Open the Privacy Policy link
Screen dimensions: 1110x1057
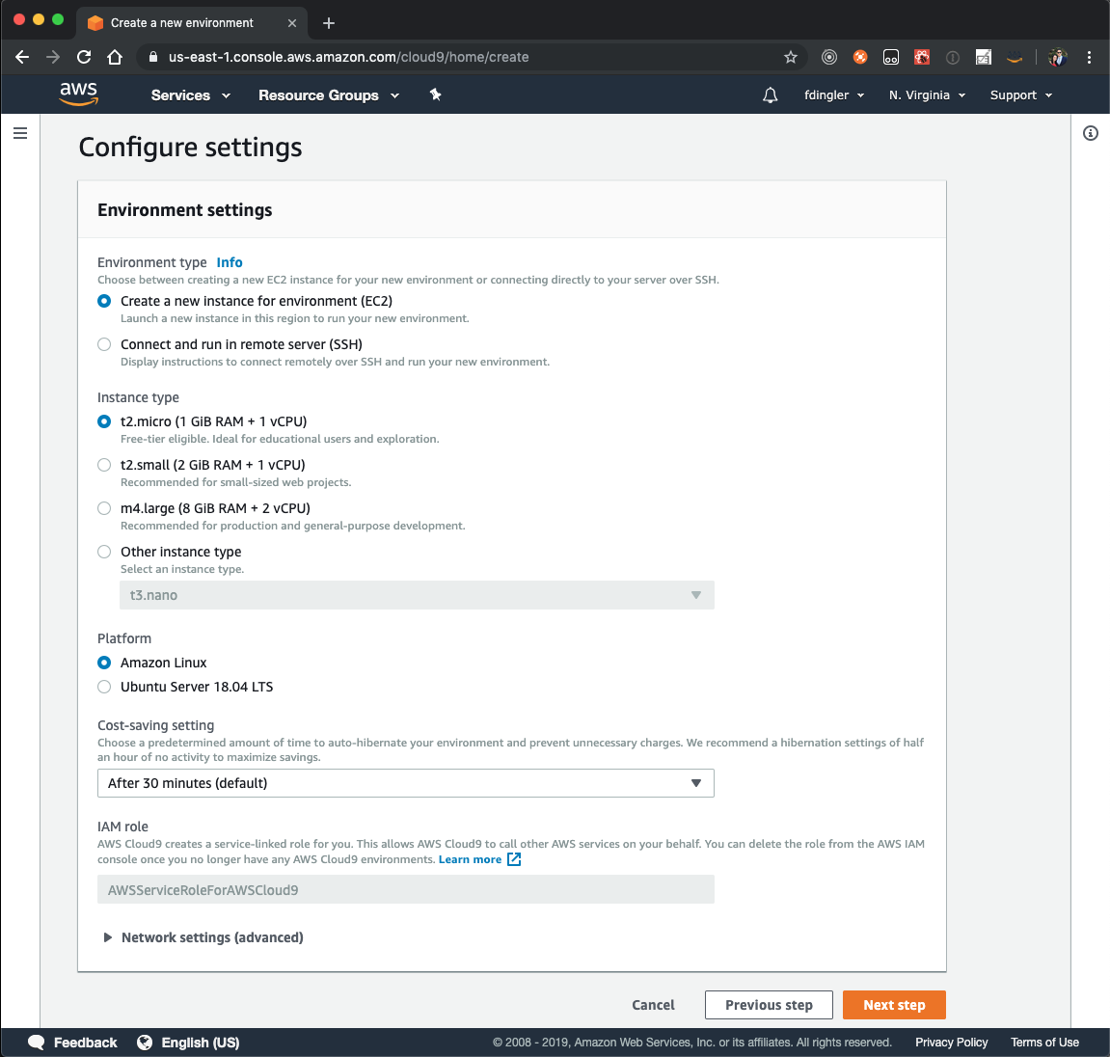[951, 1043]
